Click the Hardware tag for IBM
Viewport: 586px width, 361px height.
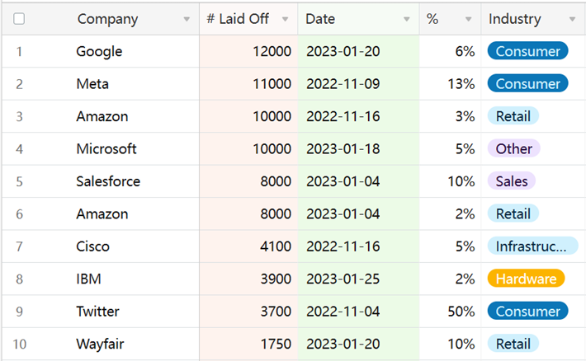526,279
